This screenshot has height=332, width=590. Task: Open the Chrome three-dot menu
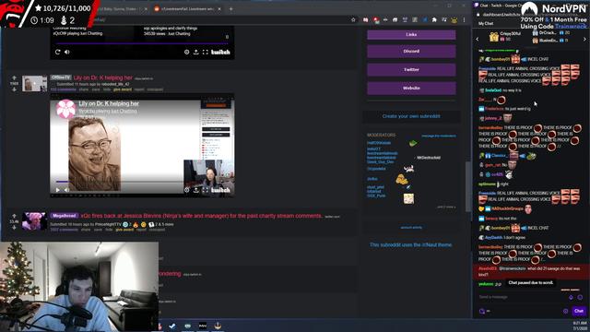[x=464, y=20]
